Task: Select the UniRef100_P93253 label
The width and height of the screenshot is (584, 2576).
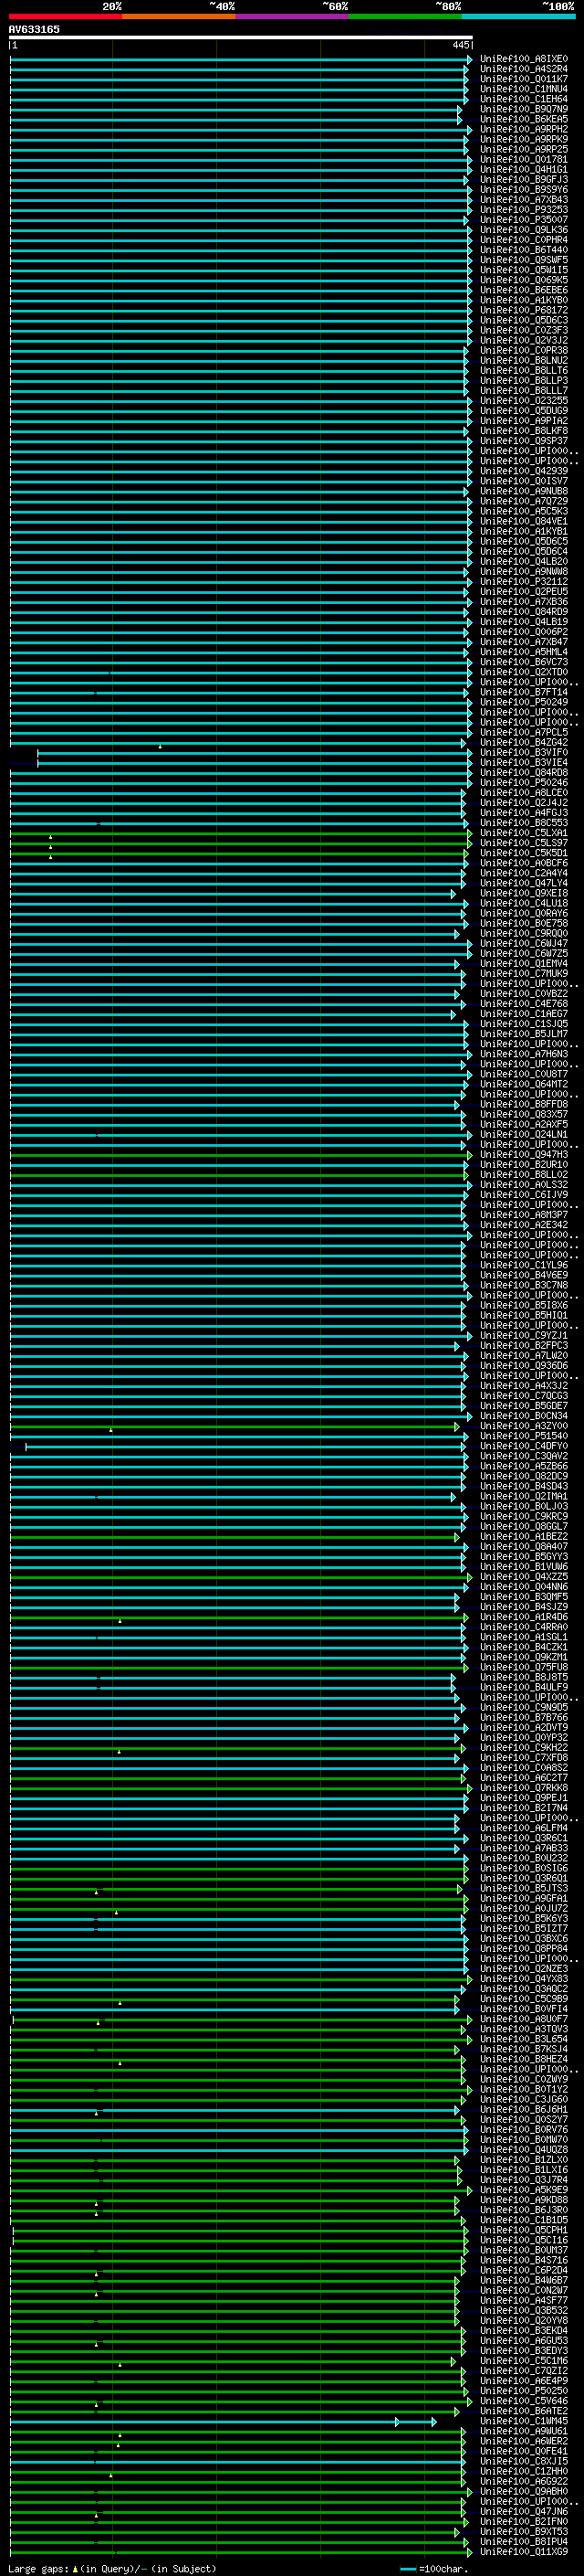Action: (x=523, y=209)
